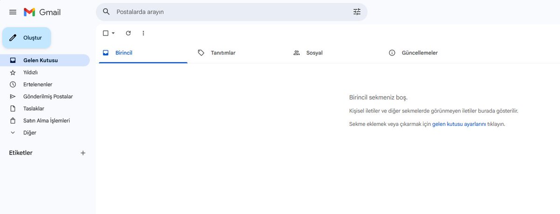Open Satın Alma İşlemleri folder
This screenshot has width=560, height=214.
45,121
